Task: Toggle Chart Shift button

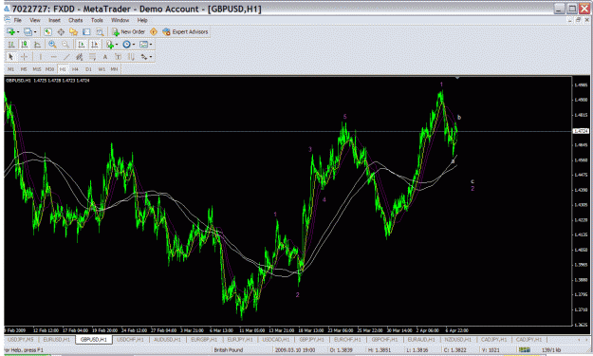Action: click(95, 45)
